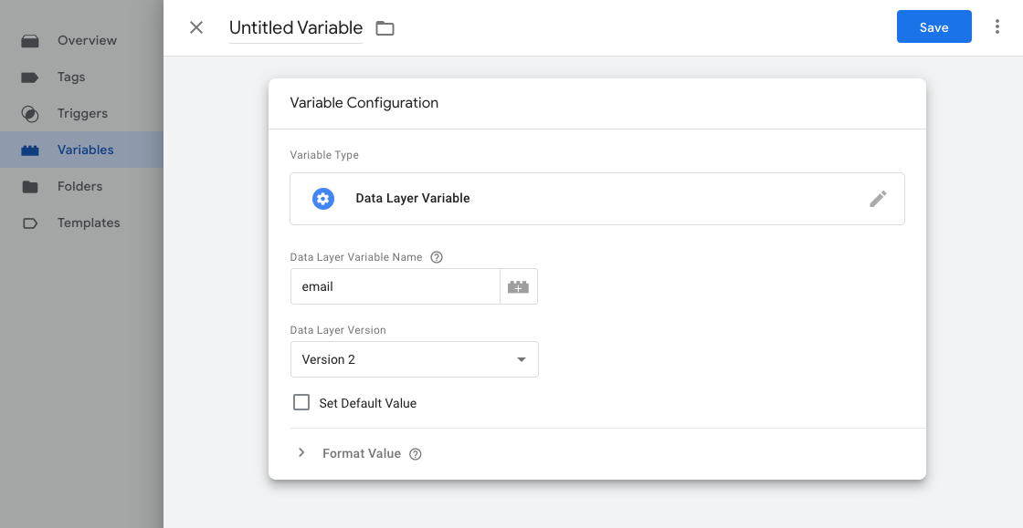
Task: Close the variable editor with the X
Action: pyautogui.click(x=196, y=27)
